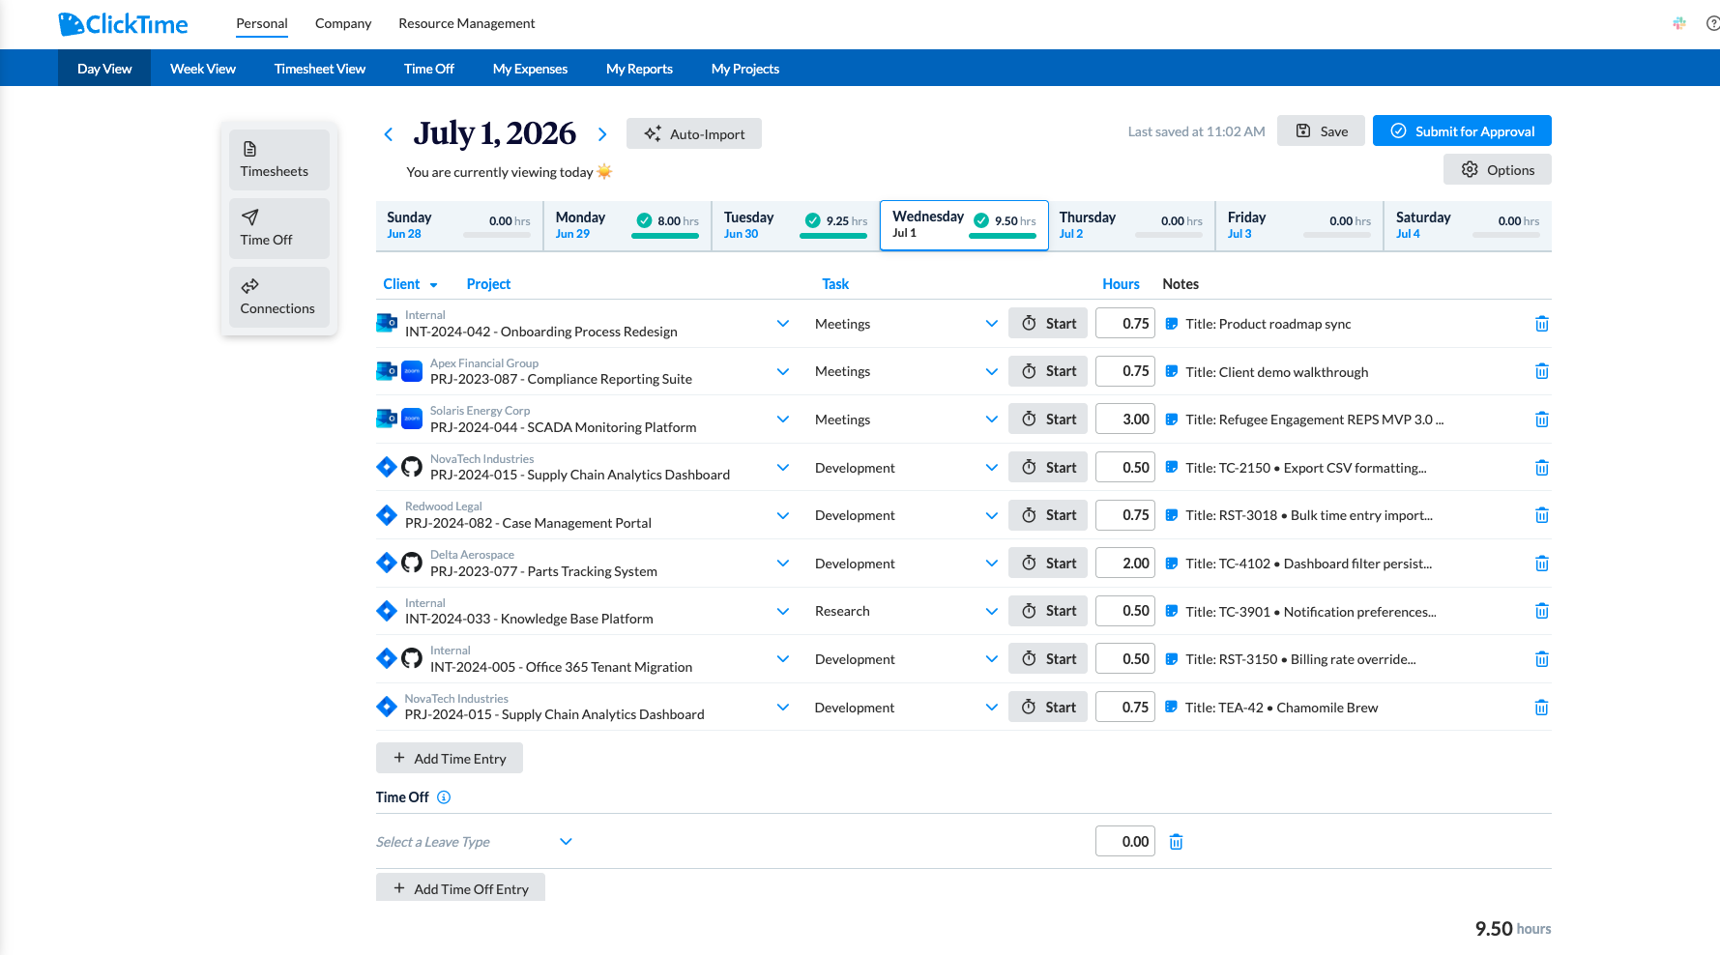Image resolution: width=1720 pixels, height=955 pixels.
Task: Delete the TC-4102 Dashboard filter entry
Action: (1541, 564)
